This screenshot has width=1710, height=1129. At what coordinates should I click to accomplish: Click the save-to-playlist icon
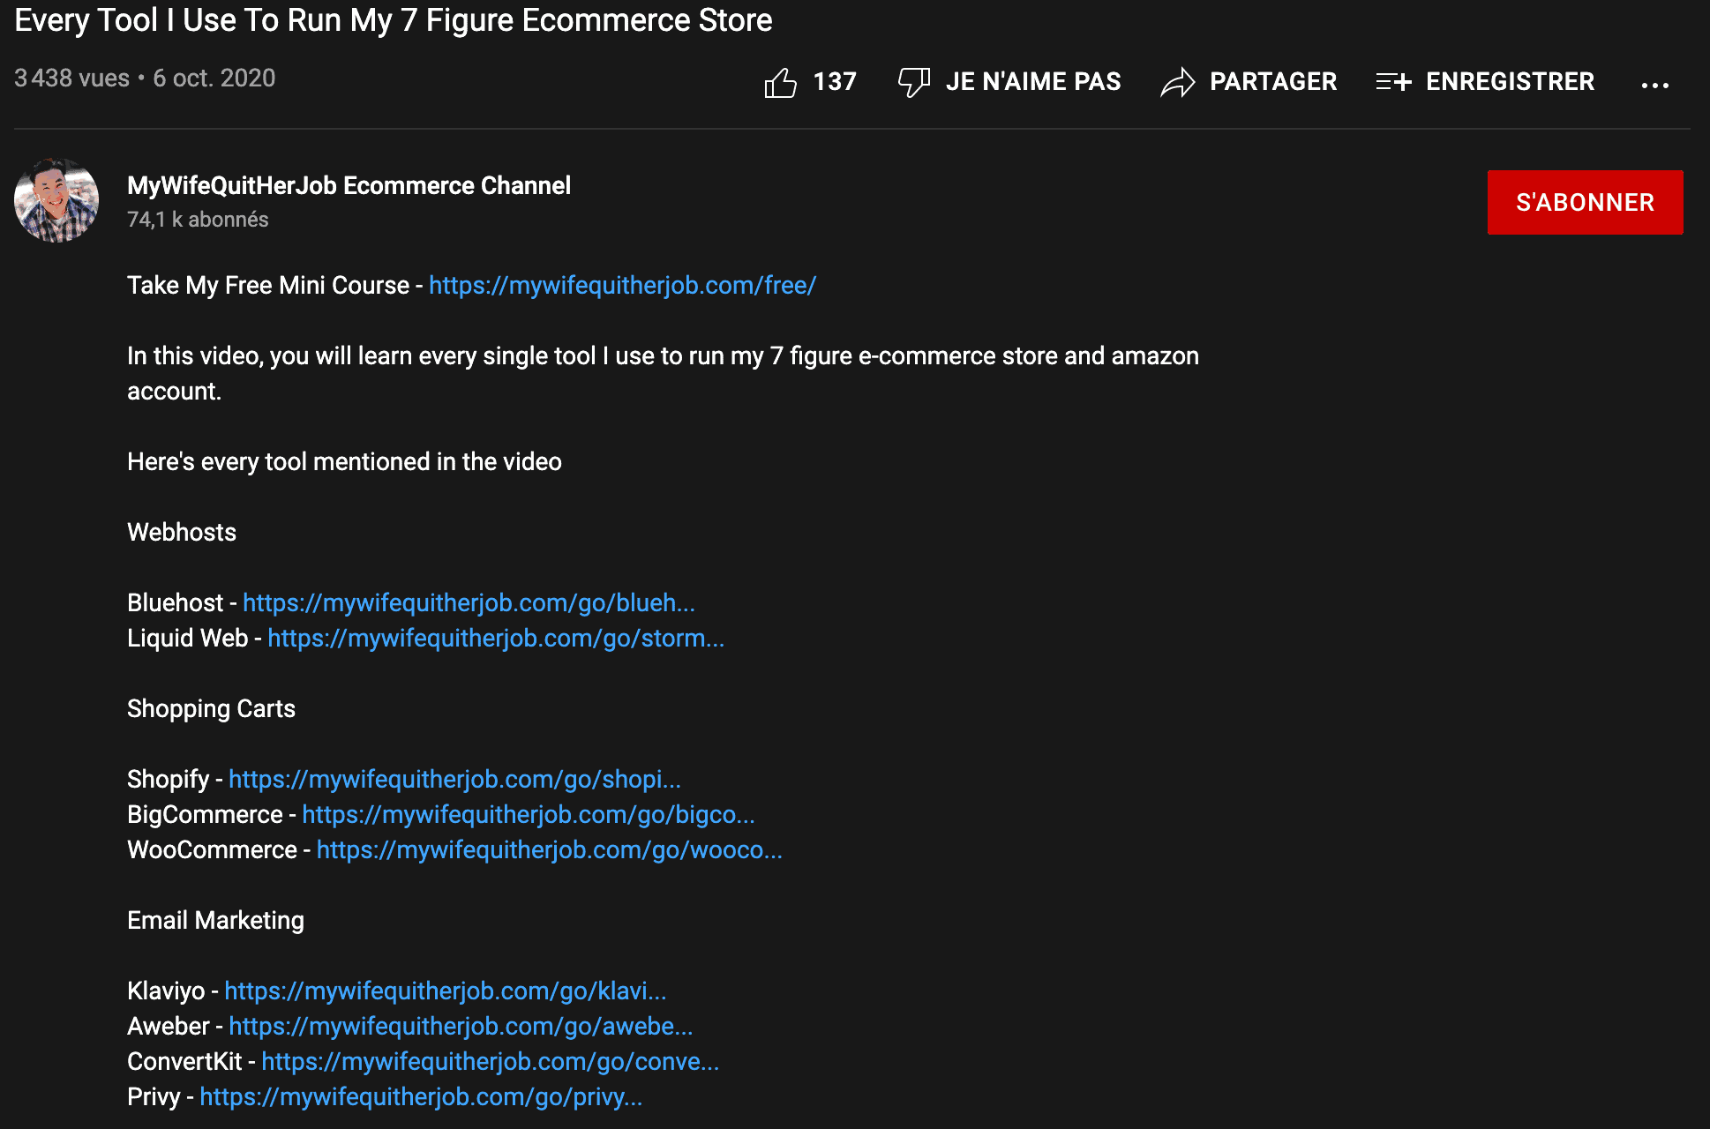pos(1393,83)
